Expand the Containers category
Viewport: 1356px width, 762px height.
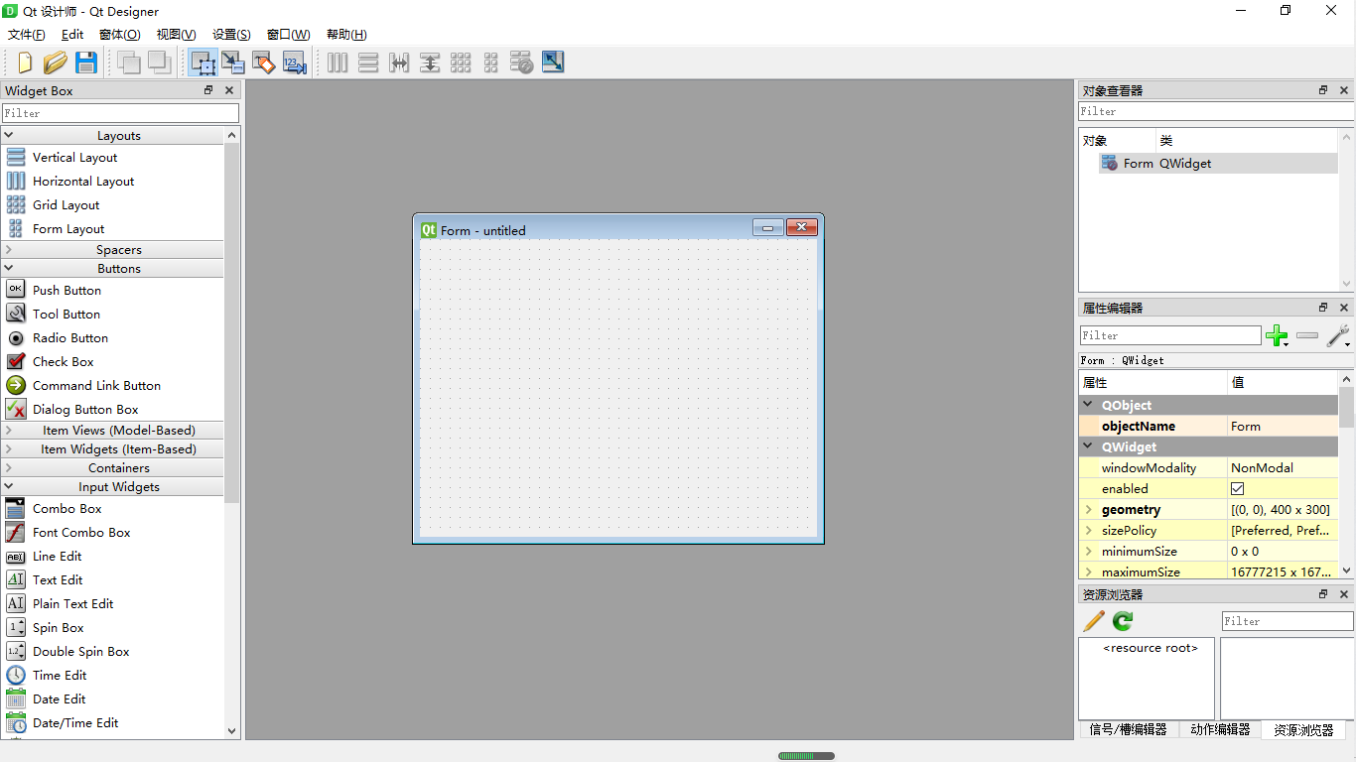click(9, 467)
